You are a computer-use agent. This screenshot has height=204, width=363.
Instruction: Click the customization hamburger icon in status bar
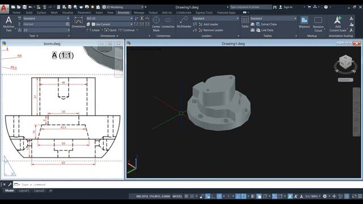pyautogui.click(x=360, y=196)
